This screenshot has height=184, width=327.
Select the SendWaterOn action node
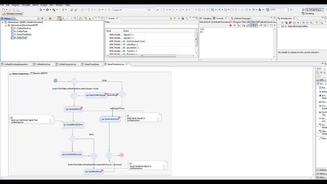point(74,109)
